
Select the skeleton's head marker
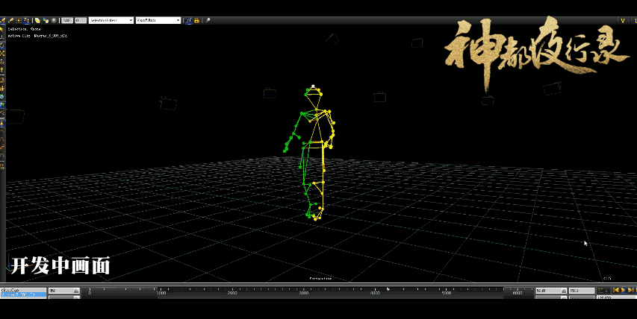pos(314,87)
